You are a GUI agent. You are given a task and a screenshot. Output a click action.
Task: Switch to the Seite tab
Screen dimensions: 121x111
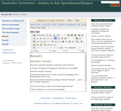tap(37, 32)
